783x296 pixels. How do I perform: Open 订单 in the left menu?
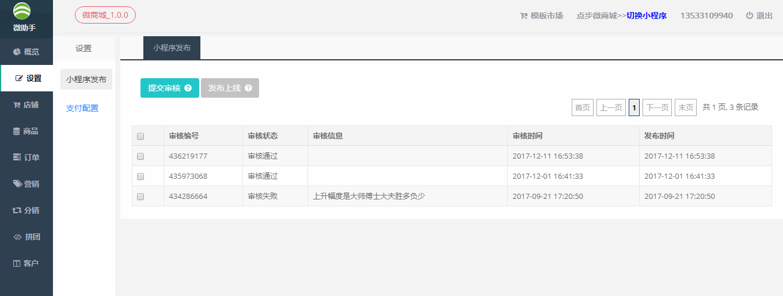coord(26,157)
